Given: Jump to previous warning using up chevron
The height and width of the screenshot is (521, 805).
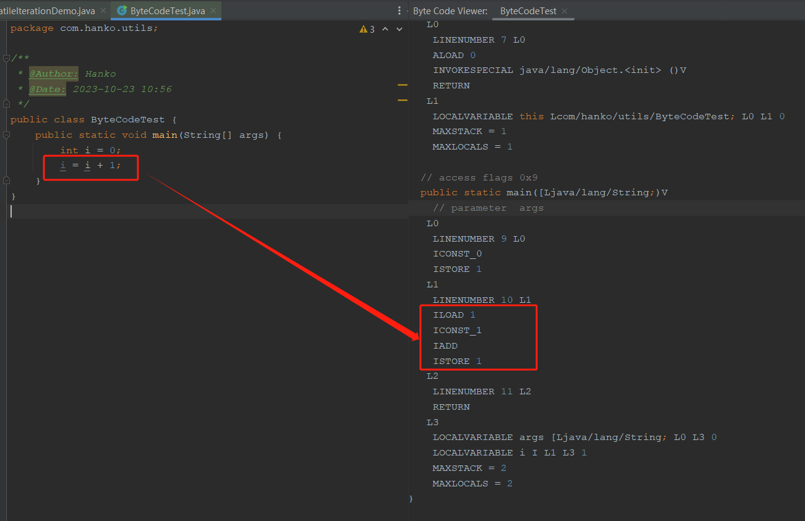Looking at the screenshot, I should [385, 28].
